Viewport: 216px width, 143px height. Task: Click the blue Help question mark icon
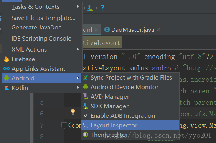pos(102,8)
